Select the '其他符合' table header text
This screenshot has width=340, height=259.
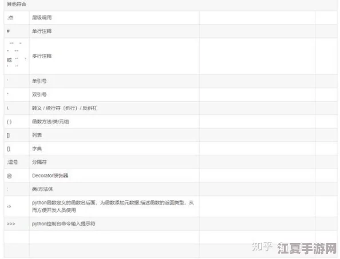pyautogui.click(x=16, y=4)
